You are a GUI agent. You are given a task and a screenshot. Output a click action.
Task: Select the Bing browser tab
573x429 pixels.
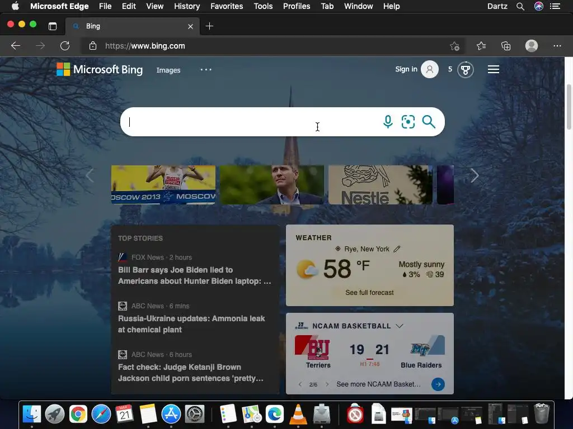pyautogui.click(x=133, y=26)
